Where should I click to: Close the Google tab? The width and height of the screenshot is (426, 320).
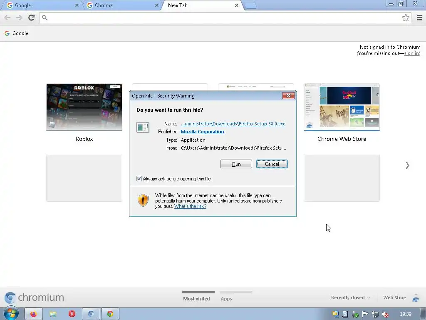click(x=77, y=5)
